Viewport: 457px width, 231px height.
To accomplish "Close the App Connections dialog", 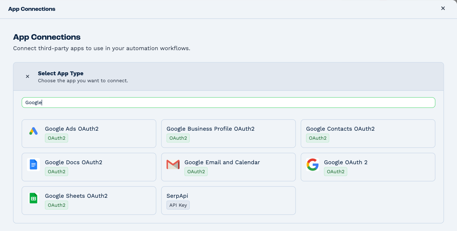I will click(443, 8).
